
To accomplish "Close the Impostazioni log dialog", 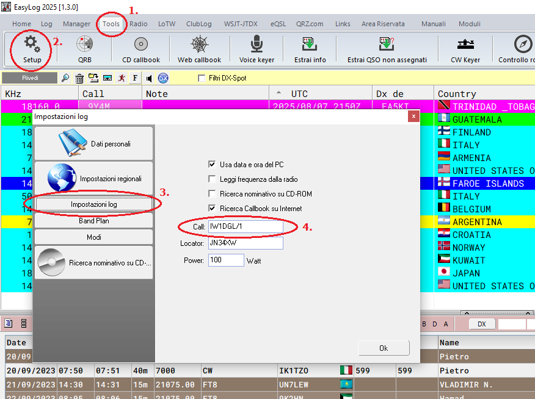I will point(413,117).
